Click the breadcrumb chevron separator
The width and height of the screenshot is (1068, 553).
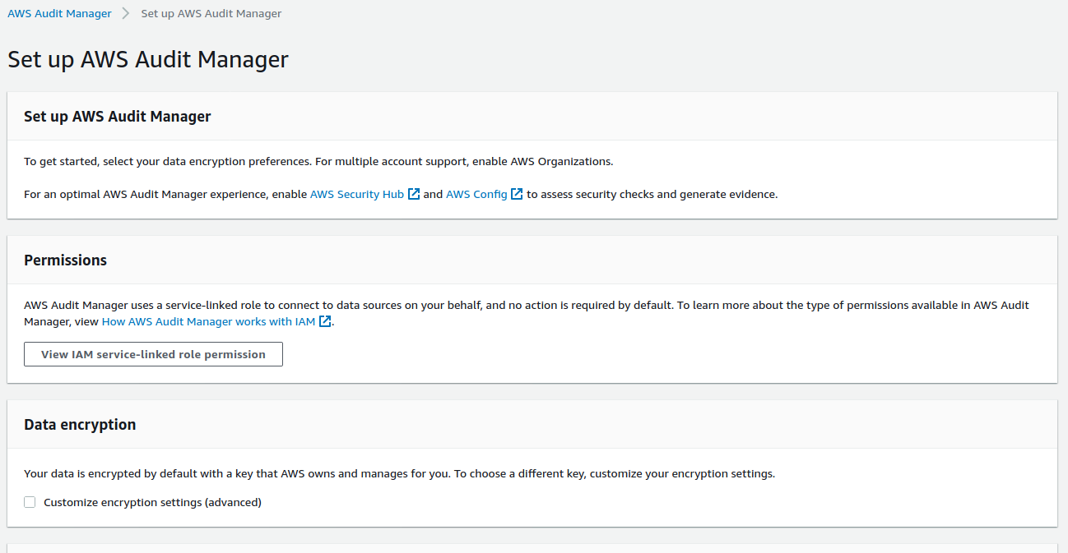coord(126,13)
